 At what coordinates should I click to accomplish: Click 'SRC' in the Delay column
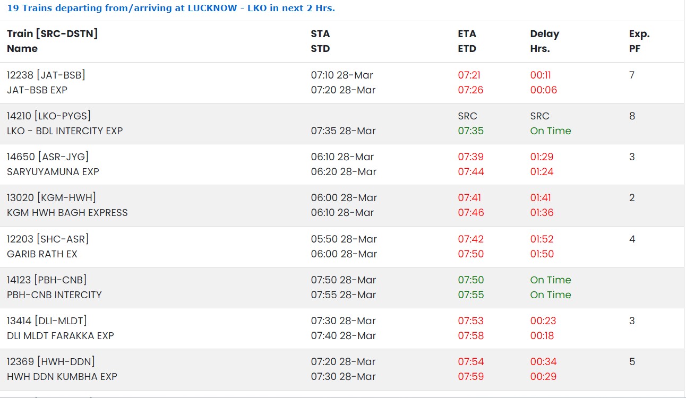[540, 116]
